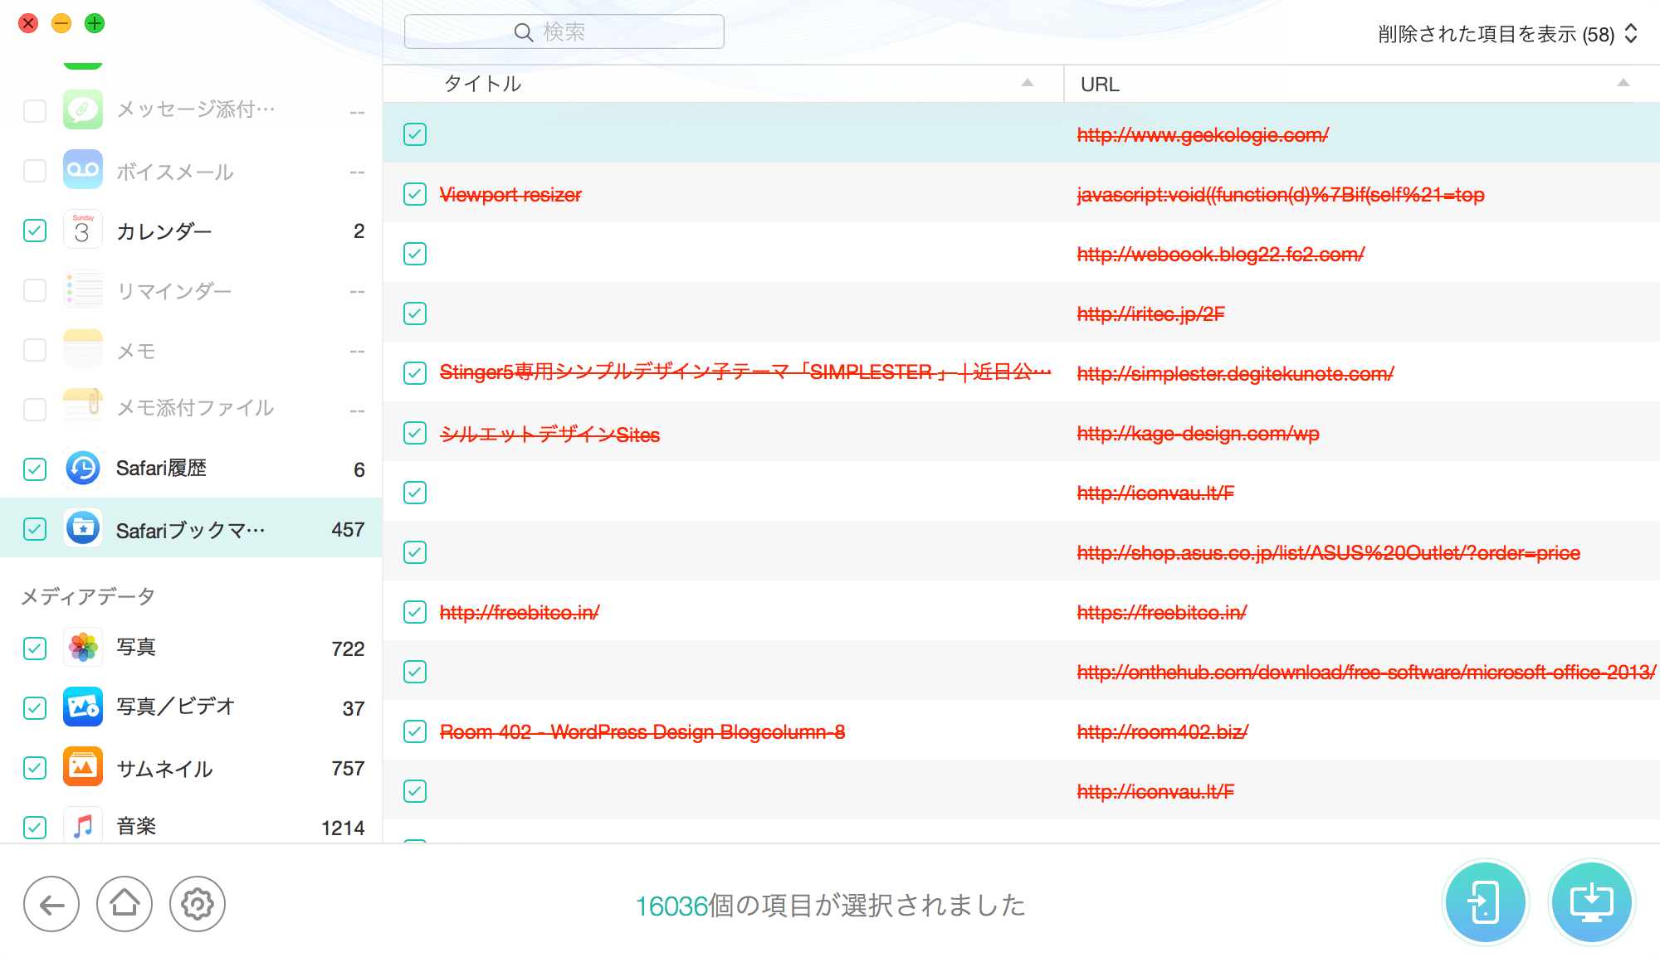
Task: Uncheck the Viewport resizer row checkbox
Action: [415, 194]
